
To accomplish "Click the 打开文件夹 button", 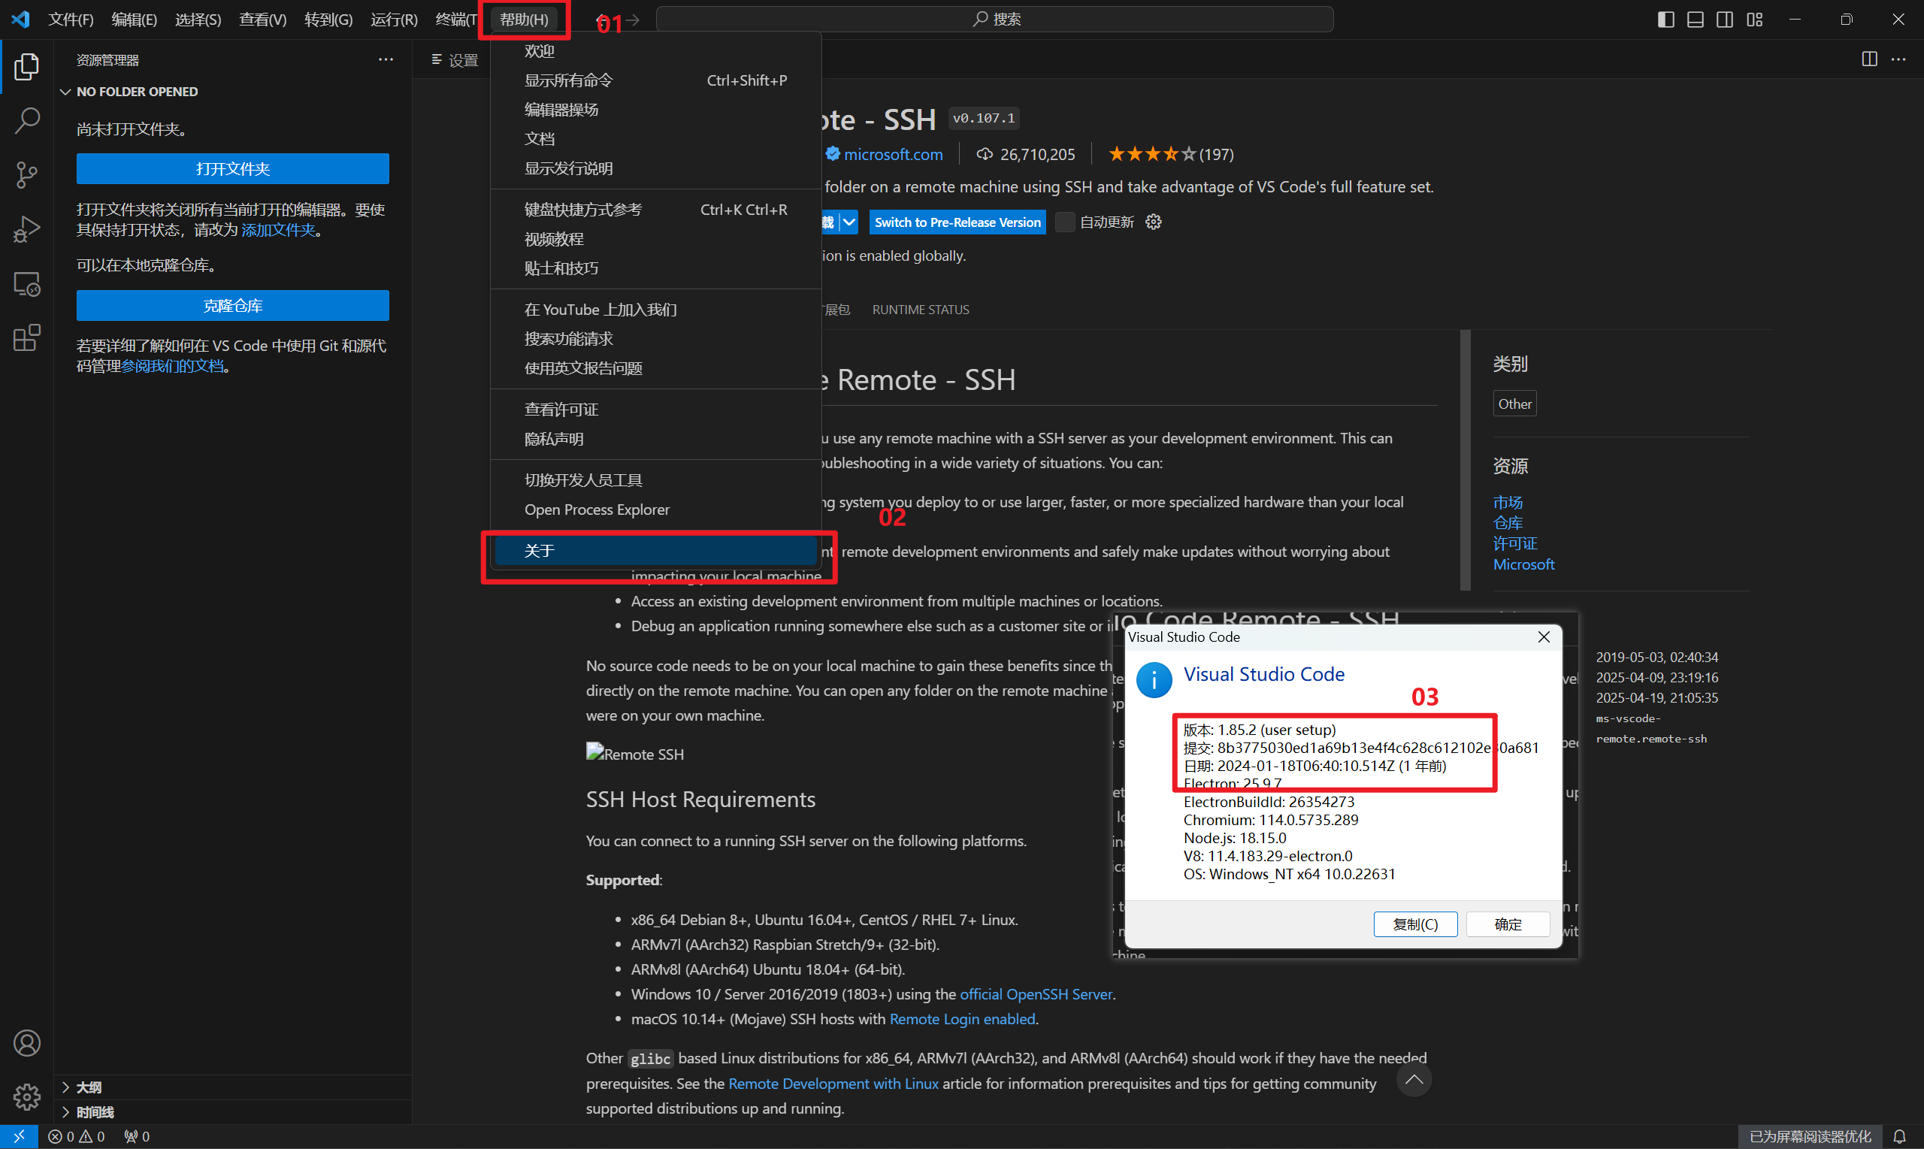I will tap(232, 169).
